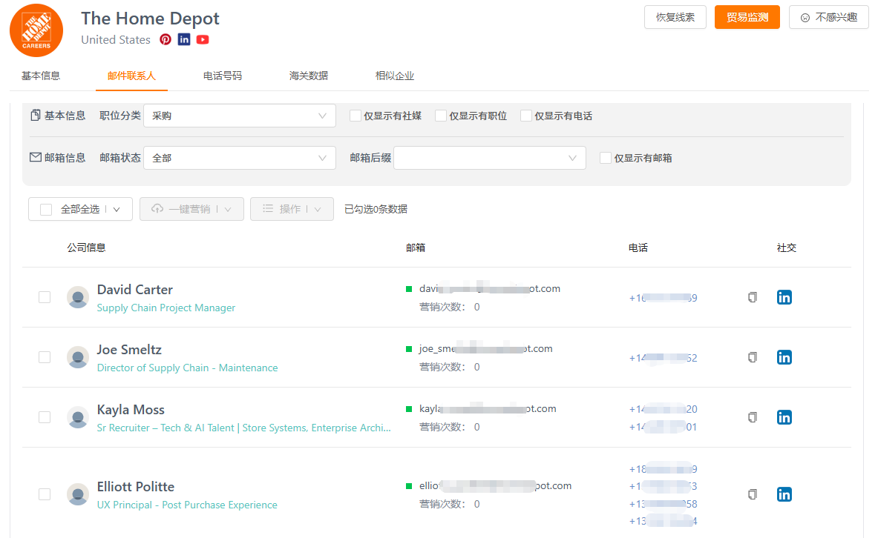
Task: Click Elliott Politte's masked email address
Action: pyautogui.click(x=496, y=485)
